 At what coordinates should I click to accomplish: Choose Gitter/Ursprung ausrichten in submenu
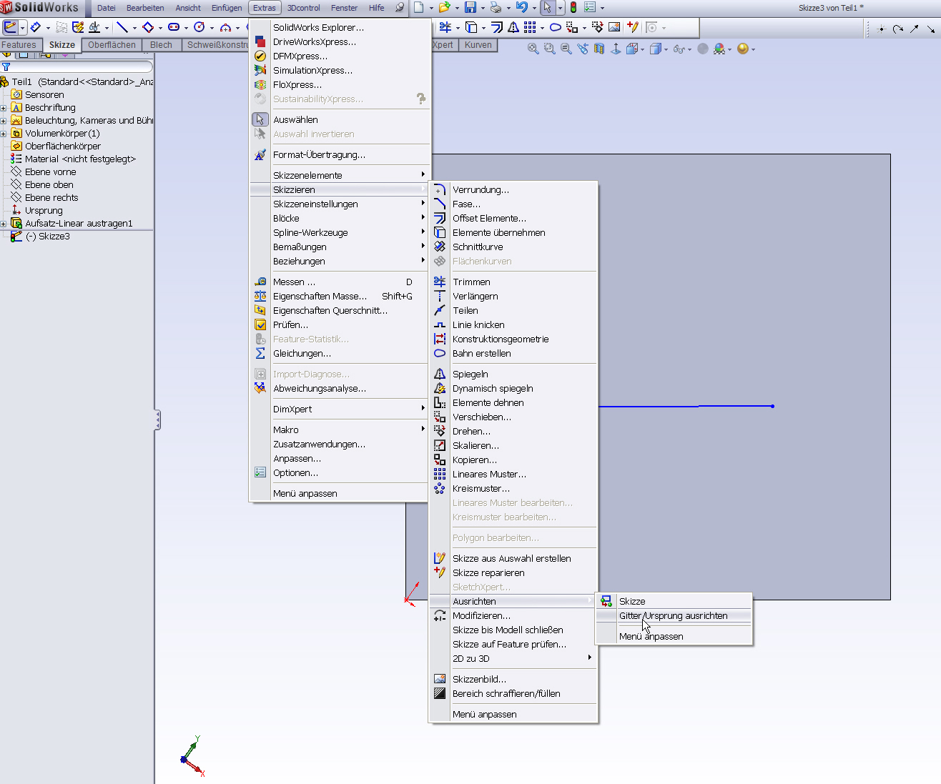(674, 615)
